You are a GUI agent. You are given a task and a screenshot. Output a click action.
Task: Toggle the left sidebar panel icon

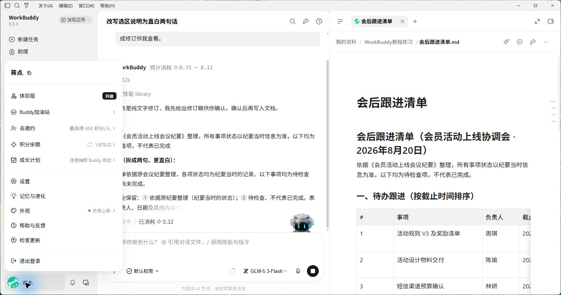7,6
